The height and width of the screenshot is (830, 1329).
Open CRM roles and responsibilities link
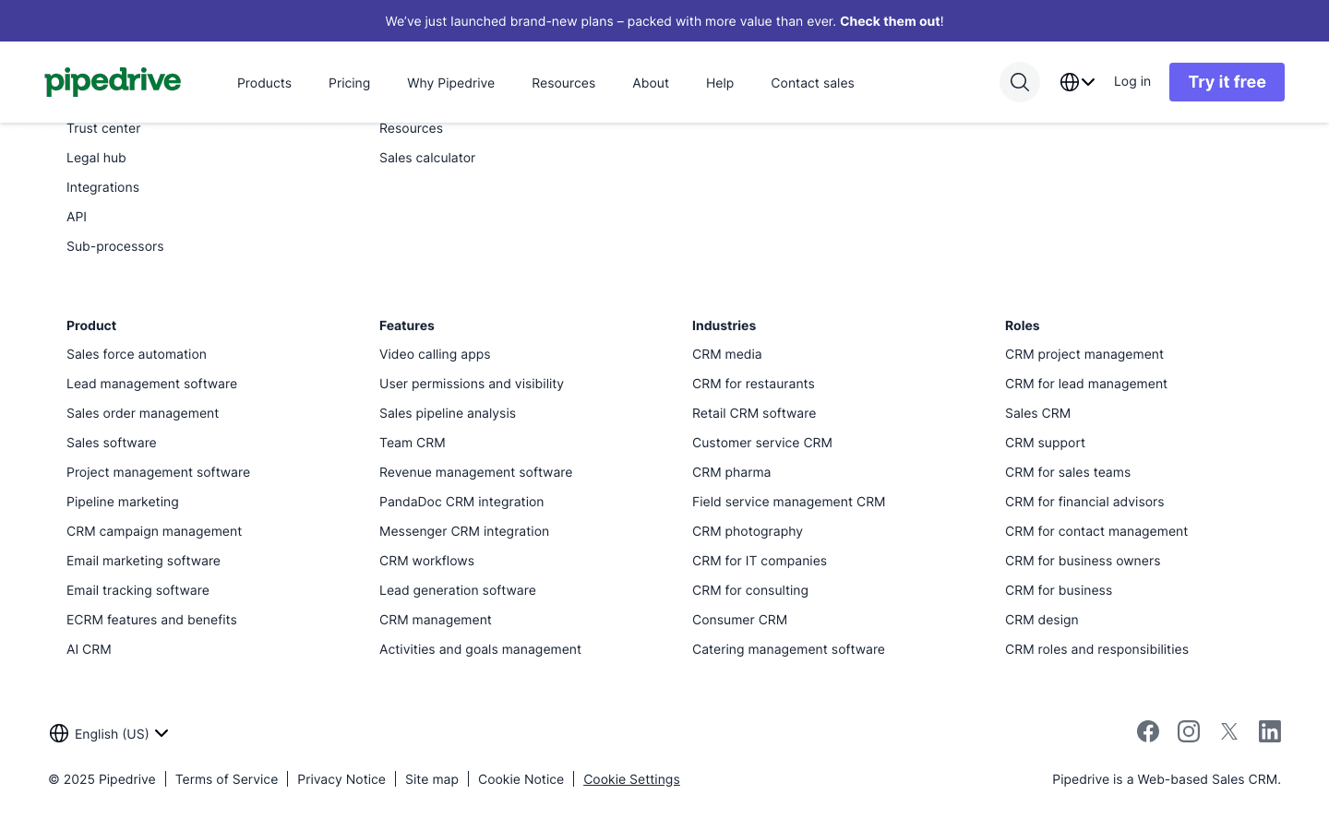coord(1096,649)
